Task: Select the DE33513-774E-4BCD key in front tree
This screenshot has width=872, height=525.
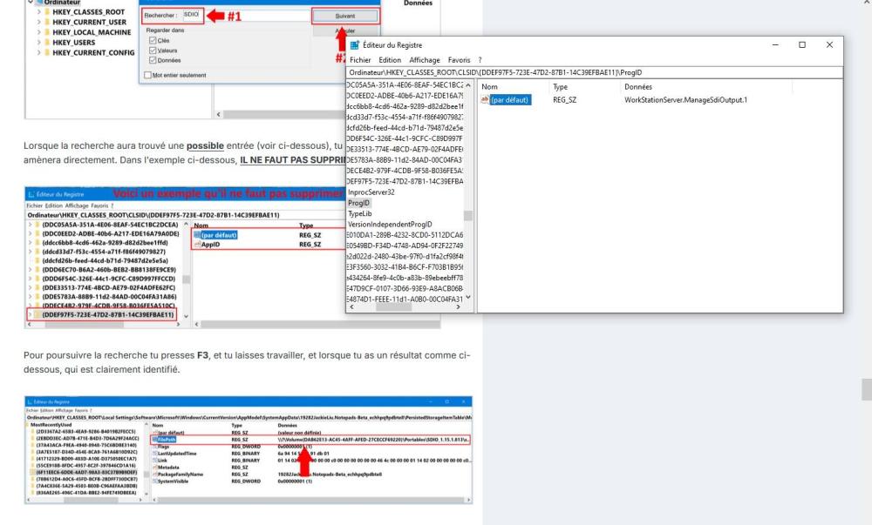Action: [405, 149]
